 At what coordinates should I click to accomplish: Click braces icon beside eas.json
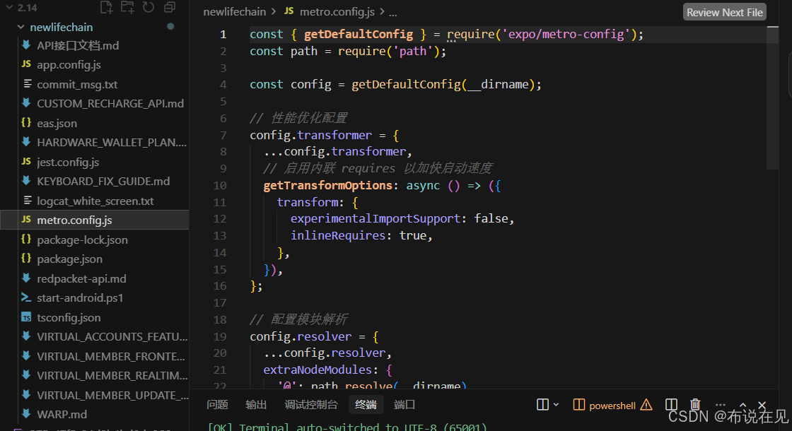(26, 123)
